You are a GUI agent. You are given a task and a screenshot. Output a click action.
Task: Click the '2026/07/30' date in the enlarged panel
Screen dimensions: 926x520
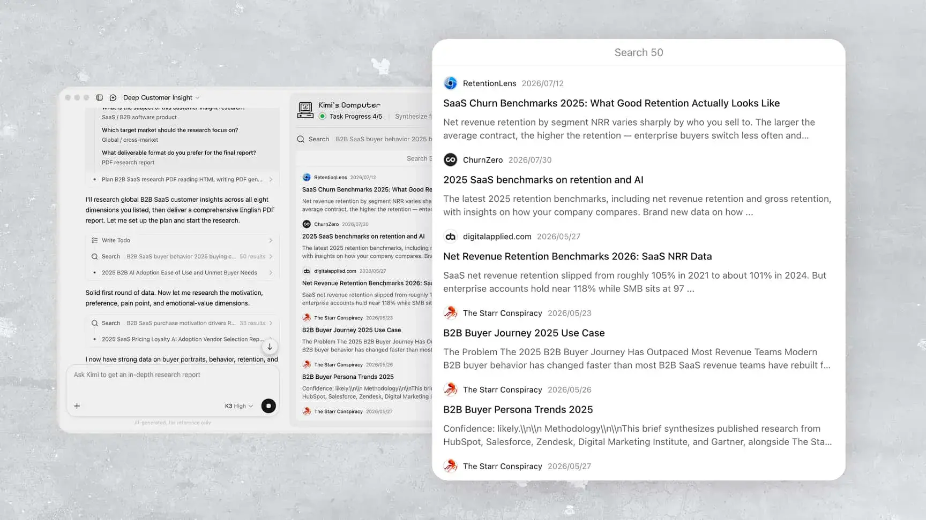530,160
